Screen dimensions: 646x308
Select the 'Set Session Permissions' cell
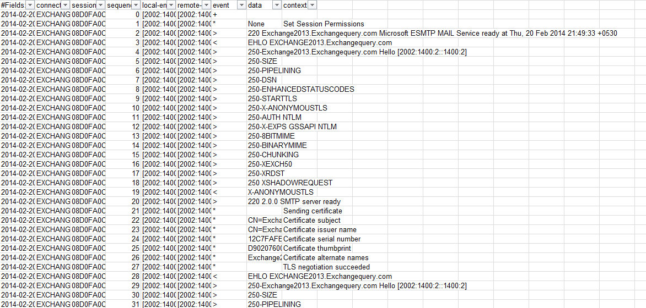click(324, 24)
